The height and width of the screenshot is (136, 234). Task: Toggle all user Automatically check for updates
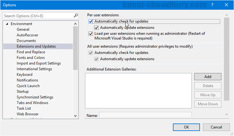(91, 53)
